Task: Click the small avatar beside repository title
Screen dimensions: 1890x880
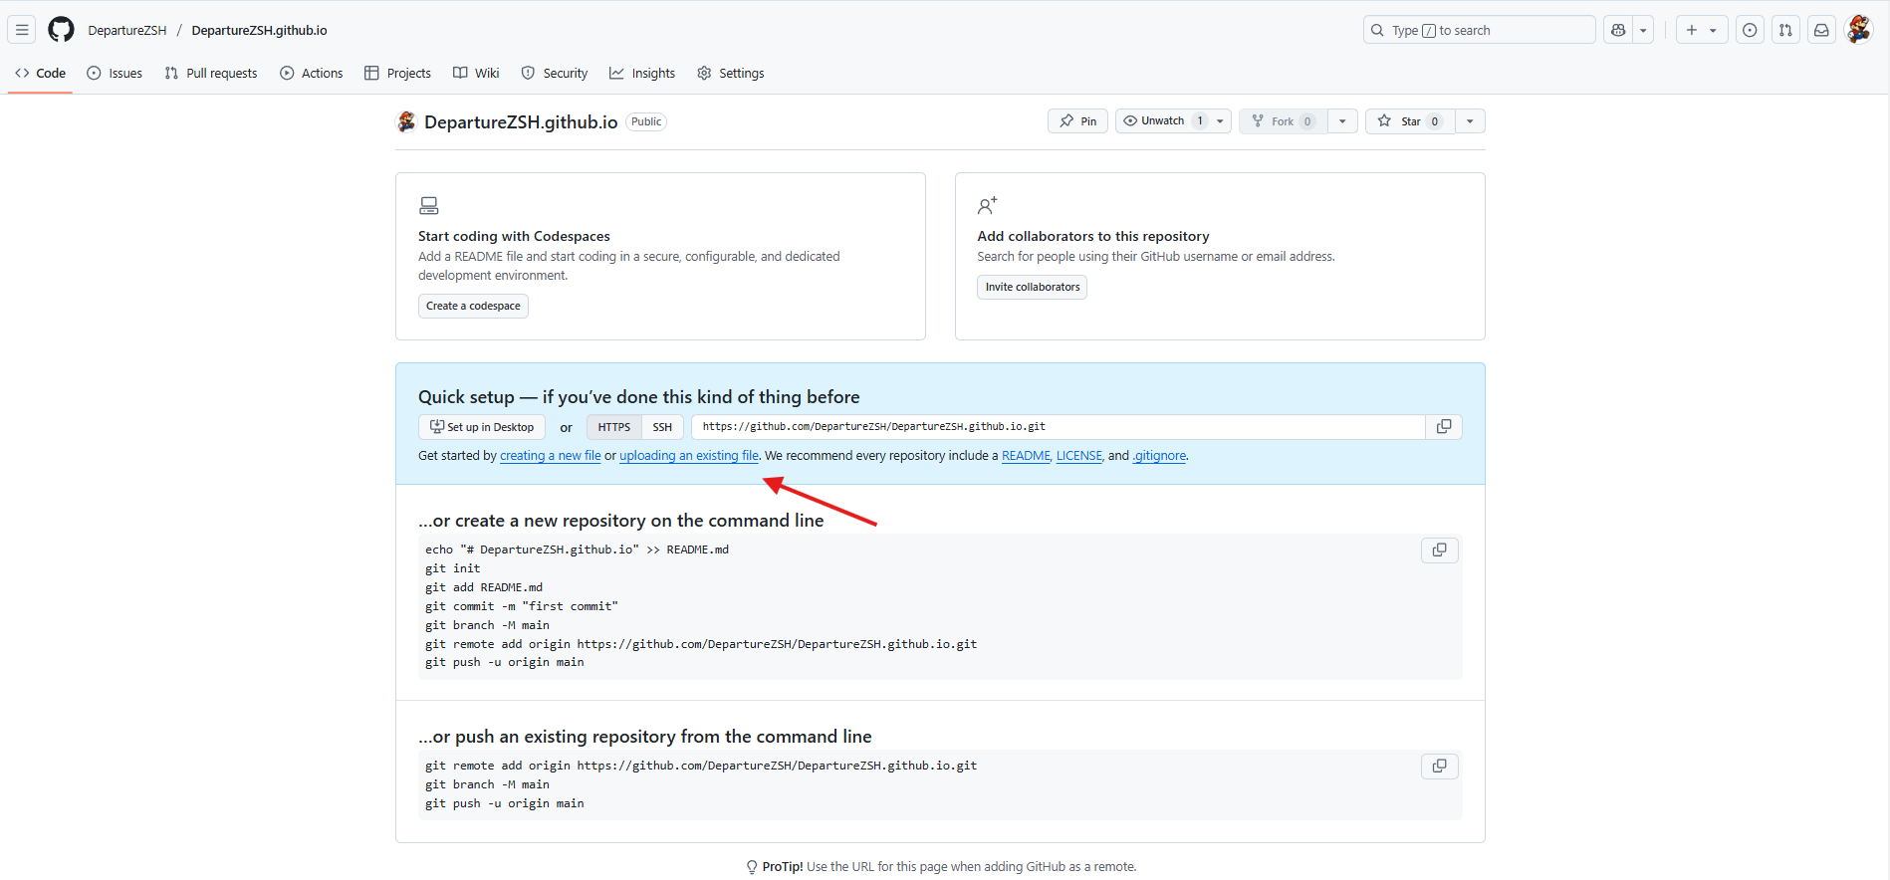Action: pos(406,121)
